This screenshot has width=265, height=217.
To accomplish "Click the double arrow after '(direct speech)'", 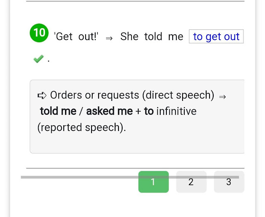I will (x=222, y=96).
